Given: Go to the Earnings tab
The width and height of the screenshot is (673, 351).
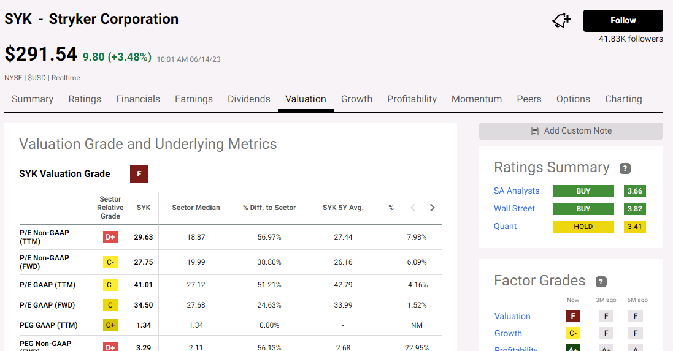Looking at the screenshot, I should [x=194, y=99].
